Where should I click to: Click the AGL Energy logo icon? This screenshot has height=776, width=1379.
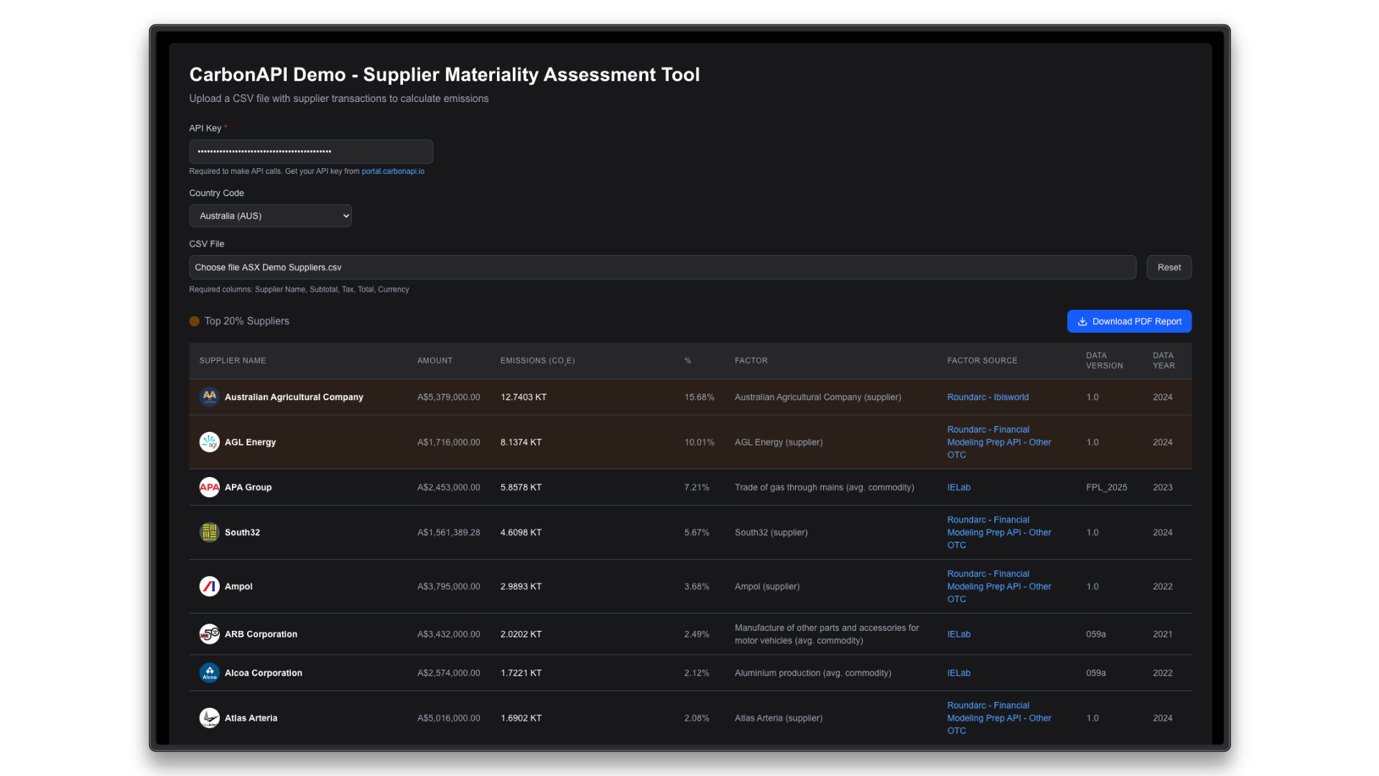tap(209, 442)
